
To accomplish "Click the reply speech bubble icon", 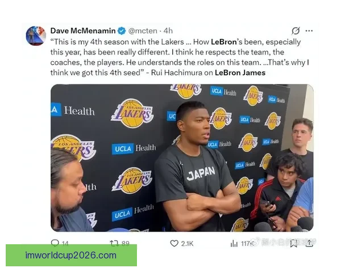I will point(55,243).
